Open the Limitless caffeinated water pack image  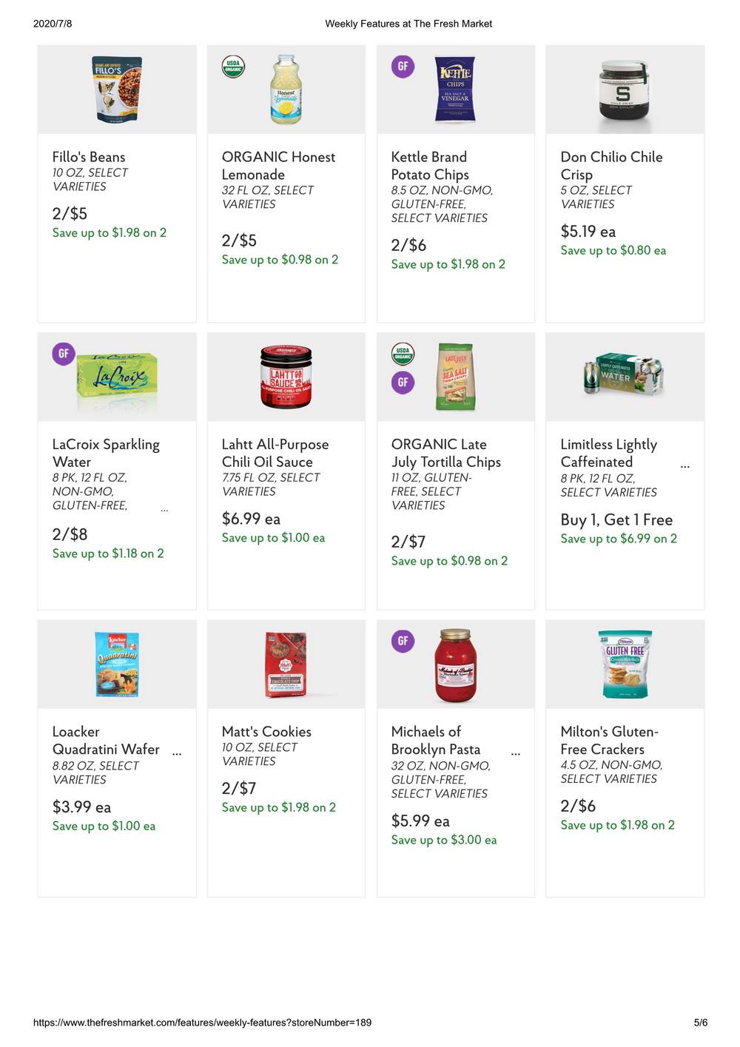point(624,376)
